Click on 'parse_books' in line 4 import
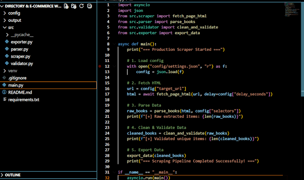Image resolution: width=304 pixels, height=180 pixels. (183, 22)
